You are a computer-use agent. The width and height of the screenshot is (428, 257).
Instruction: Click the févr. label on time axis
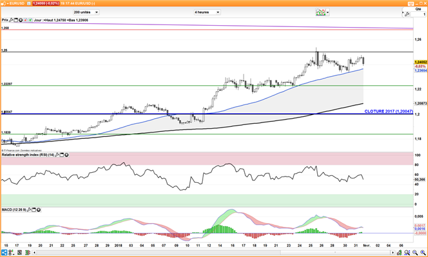(366, 246)
